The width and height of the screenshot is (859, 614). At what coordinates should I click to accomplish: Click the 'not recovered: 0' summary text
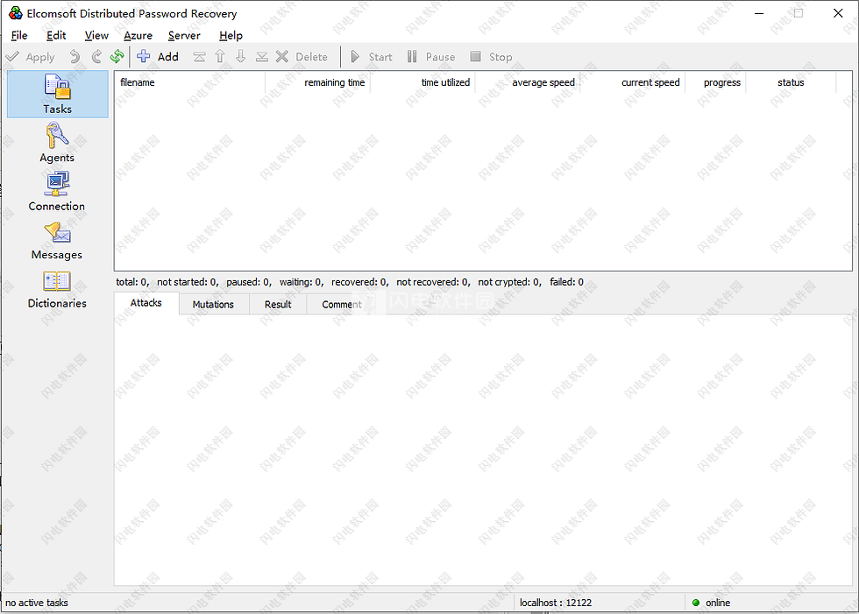[433, 282]
